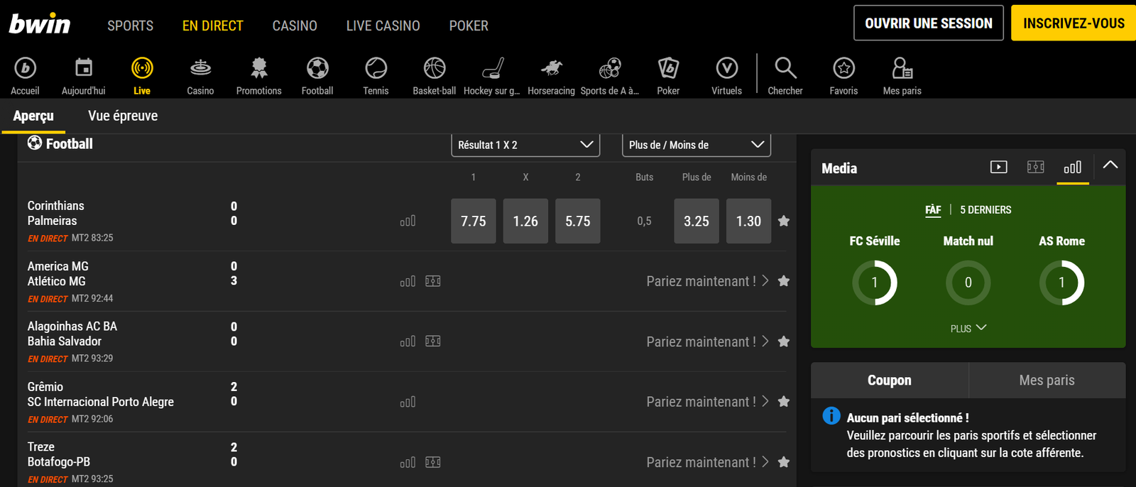Go to EN DIRECT in top menu
1136x487 pixels.
click(213, 26)
